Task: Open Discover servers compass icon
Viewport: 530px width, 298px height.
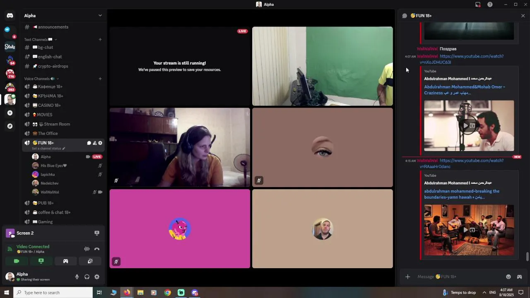Action: (x=10, y=126)
